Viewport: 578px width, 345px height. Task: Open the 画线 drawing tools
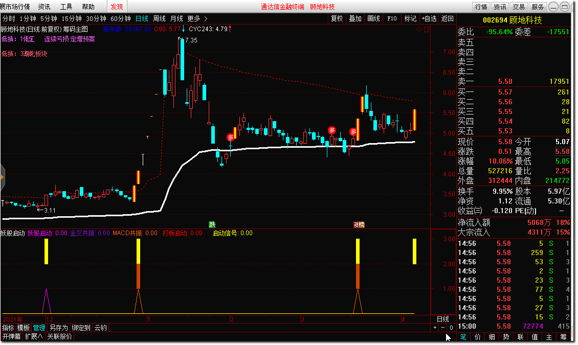(x=373, y=18)
